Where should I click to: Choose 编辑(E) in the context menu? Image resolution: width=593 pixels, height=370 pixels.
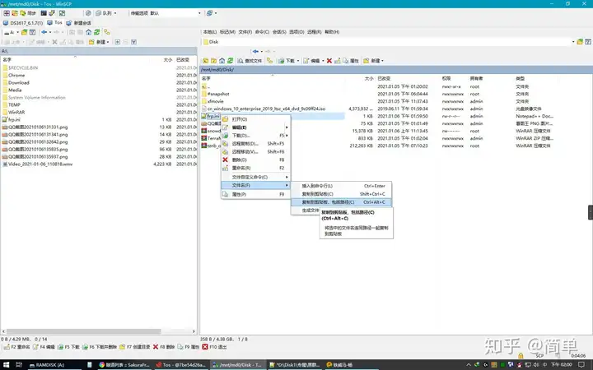tap(255, 127)
